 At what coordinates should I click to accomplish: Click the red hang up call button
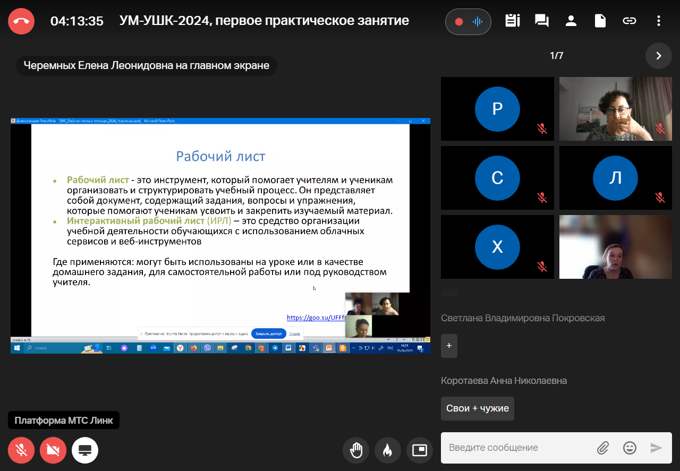point(21,21)
